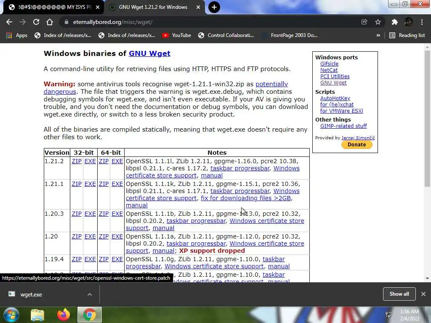Visit the Jernej Simončič author link
Screen dimensions: 431x323
click(x=358, y=138)
